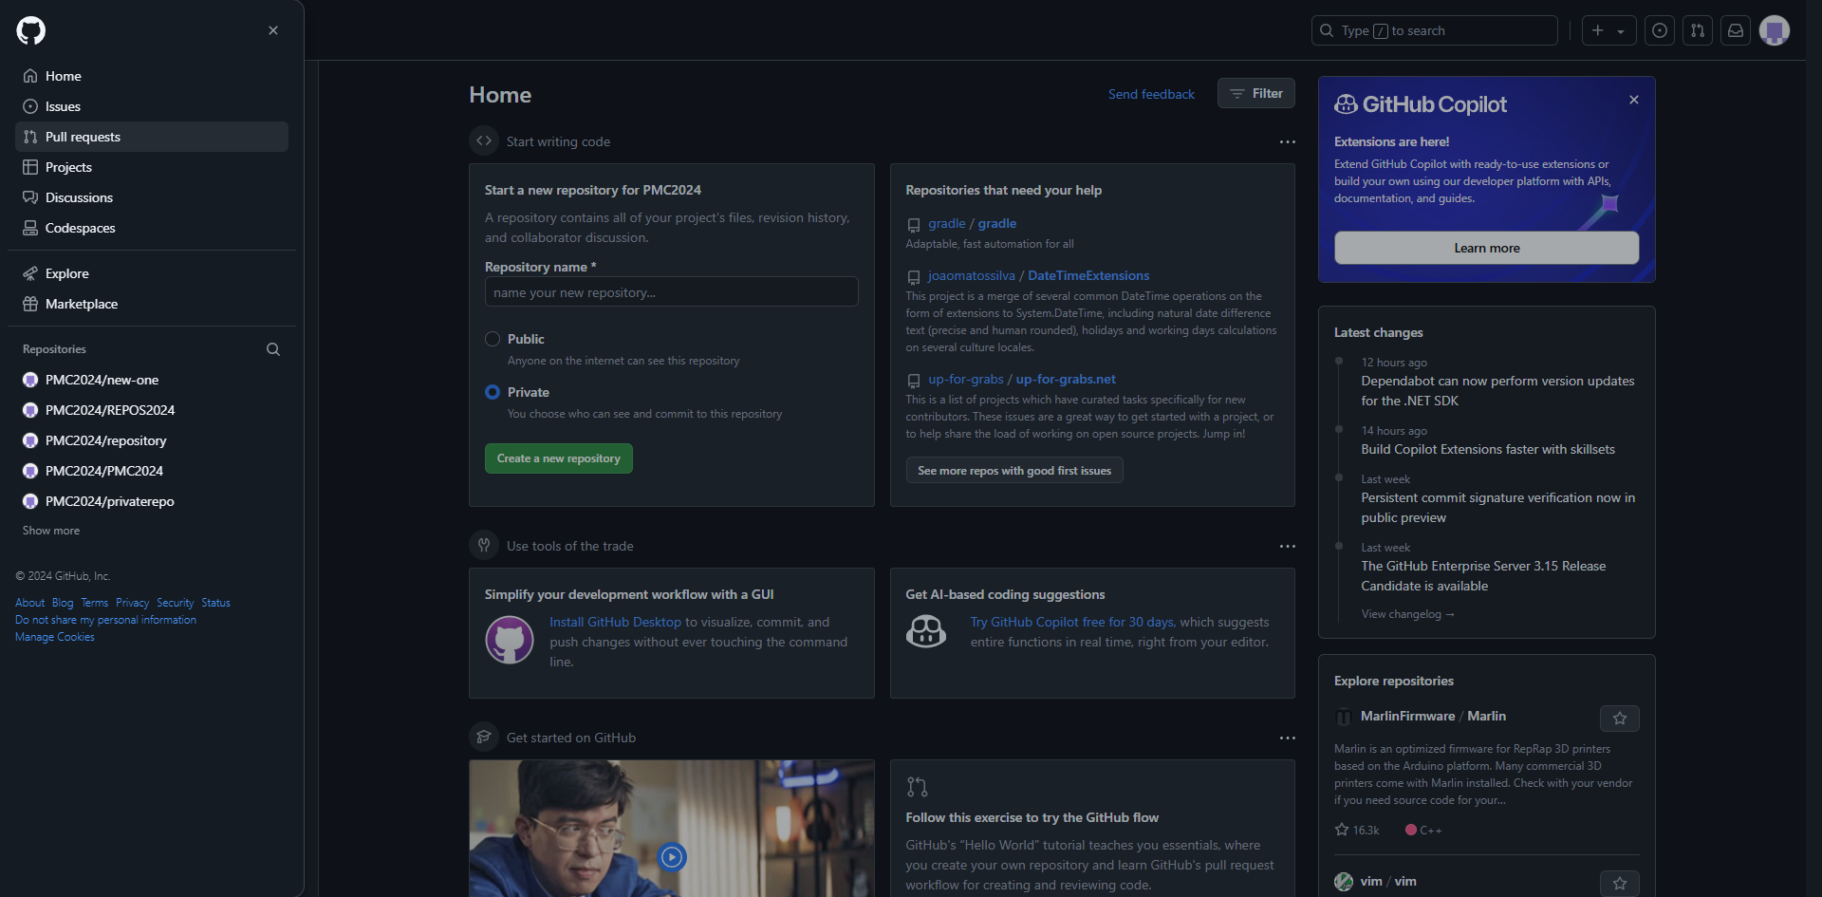Open Home in the sidebar
Image resolution: width=1822 pixels, height=897 pixels.
pos(152,76)
